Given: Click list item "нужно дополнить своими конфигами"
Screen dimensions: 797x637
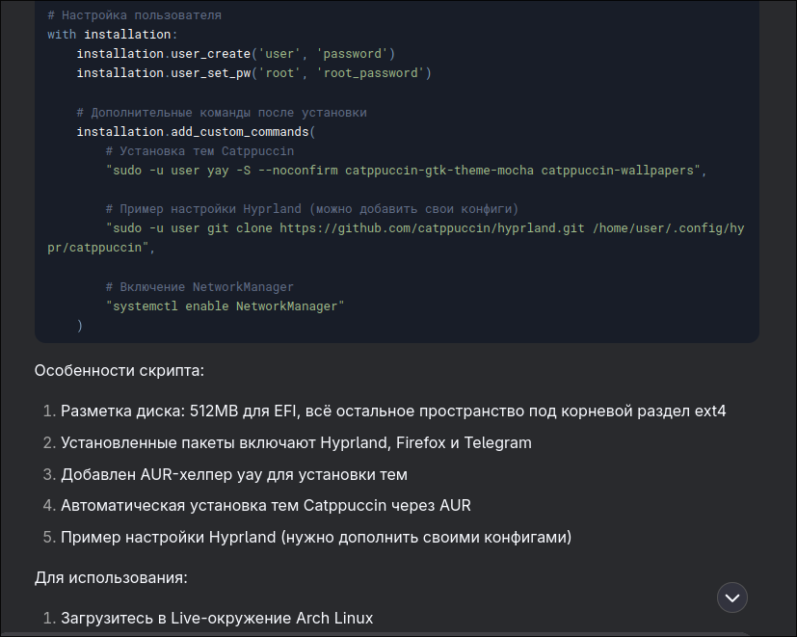Looking at the screenshot, I should 316,537.
